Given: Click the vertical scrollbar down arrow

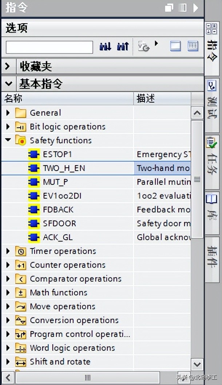Looking at the screenshot, I should click(x=197, y=364).
